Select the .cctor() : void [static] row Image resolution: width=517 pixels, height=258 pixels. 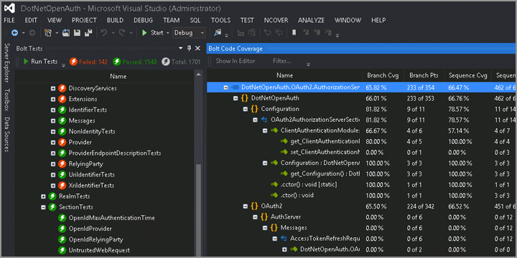(x=308, y=185)
